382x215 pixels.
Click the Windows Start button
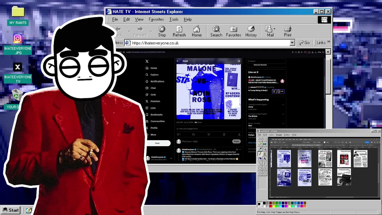[10, 210]
